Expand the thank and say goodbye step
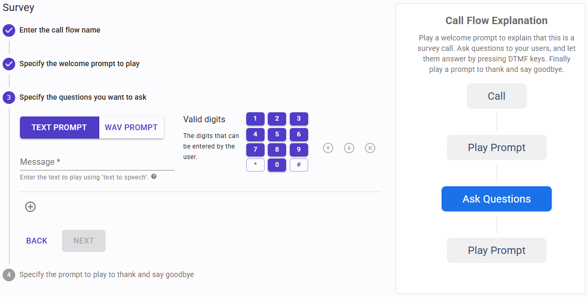This screenshot has height=297, width=588. (107, 274)
